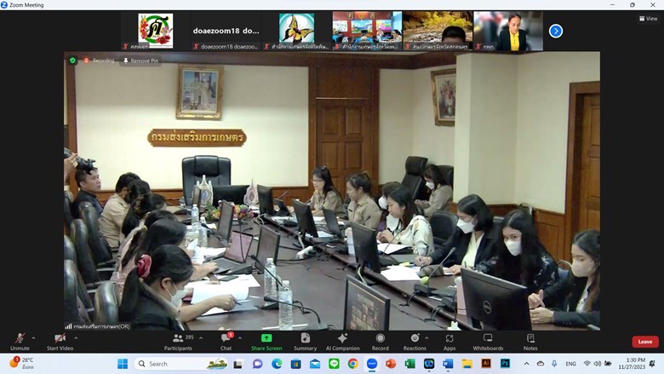This screenshot has height=374, width=664.
Task: Click Remove Pin on the video
Action: point(140,60)
